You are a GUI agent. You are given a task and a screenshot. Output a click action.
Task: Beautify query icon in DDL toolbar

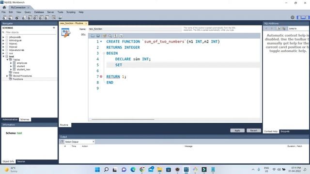pos(105,36)
